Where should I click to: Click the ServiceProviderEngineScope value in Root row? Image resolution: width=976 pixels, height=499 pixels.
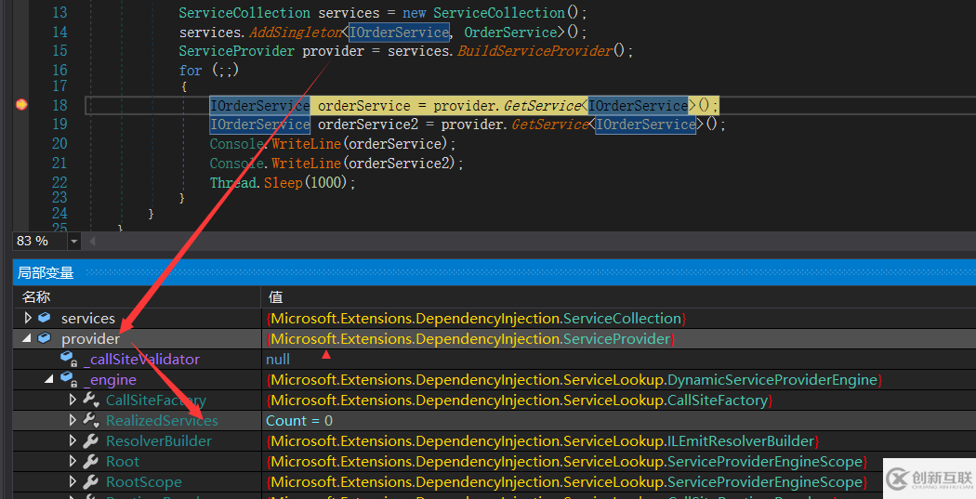(566, 462)
